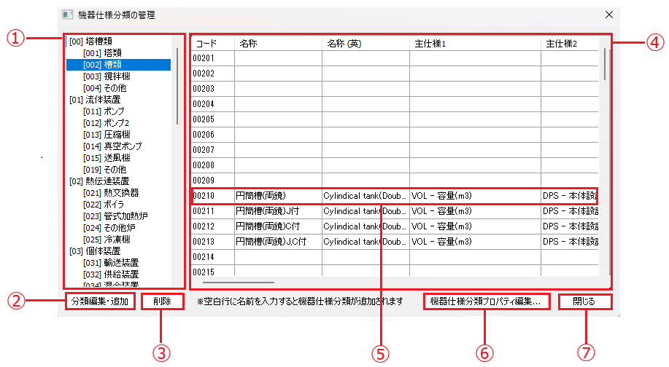Click the 分類編集・追加 button
This screenshot has width=669, height=367.
pyautogui.click(x=100, y=301)
